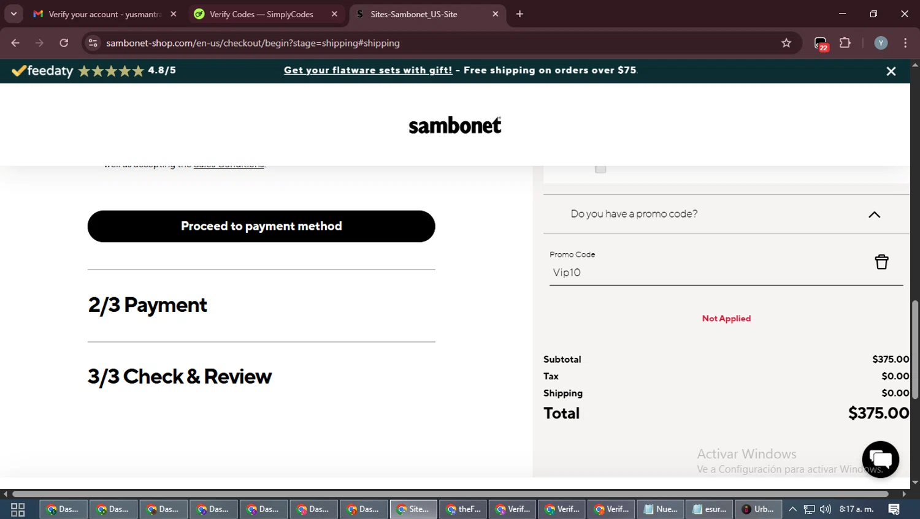Viewport: 920px width, 519px height.
Task: Reload the Sambonet checkout page
Action: [64, 43]
